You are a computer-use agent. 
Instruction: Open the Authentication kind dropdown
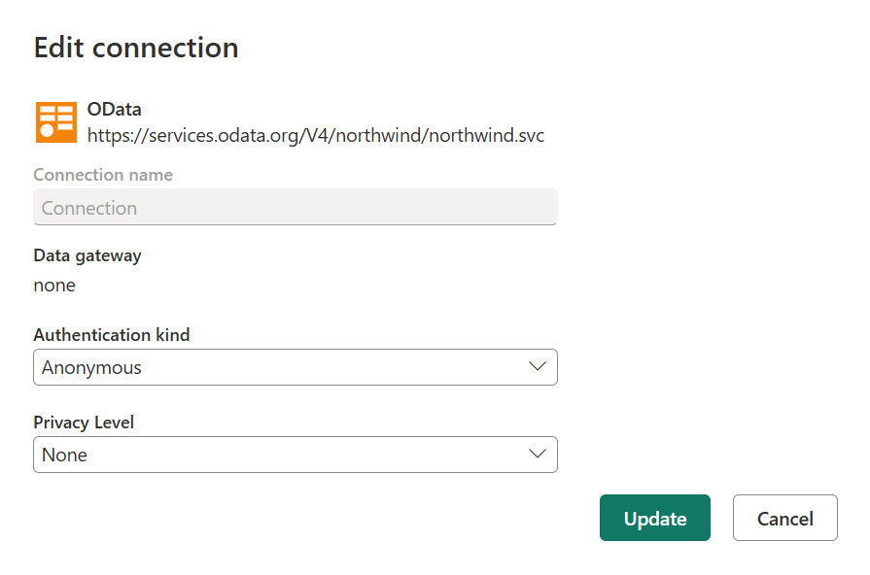pyautogui.click(x=296, y=367)
